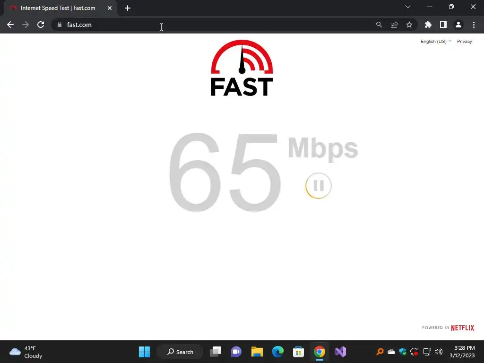Viewport: 484px width, 363px height.
Task: Open the English (US) language dropdown
Action: point(435,42)
